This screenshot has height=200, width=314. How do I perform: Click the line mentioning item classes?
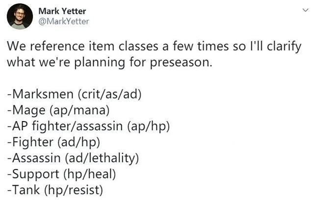(154, 47)
